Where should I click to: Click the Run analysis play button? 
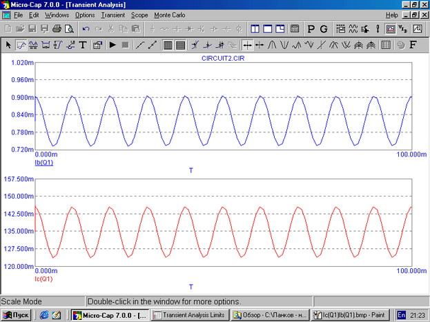click(x=113, y=46)
